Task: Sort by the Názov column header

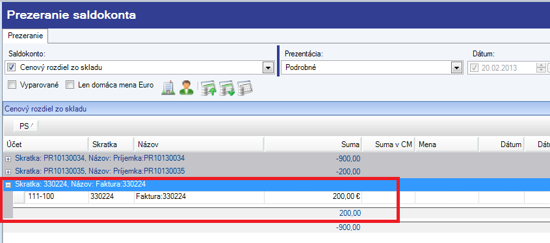Action: click(x=199, y=145)
